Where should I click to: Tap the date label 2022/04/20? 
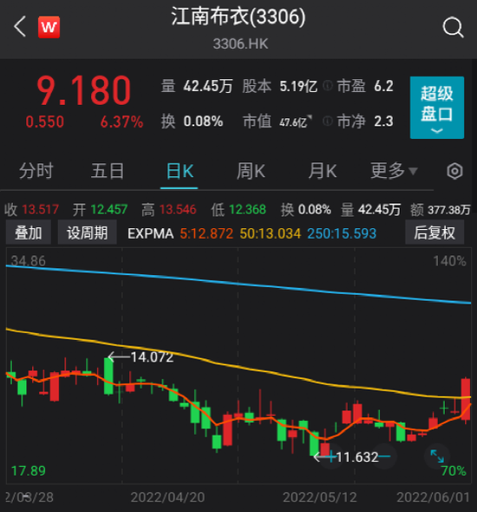click(x=167, y=497)
